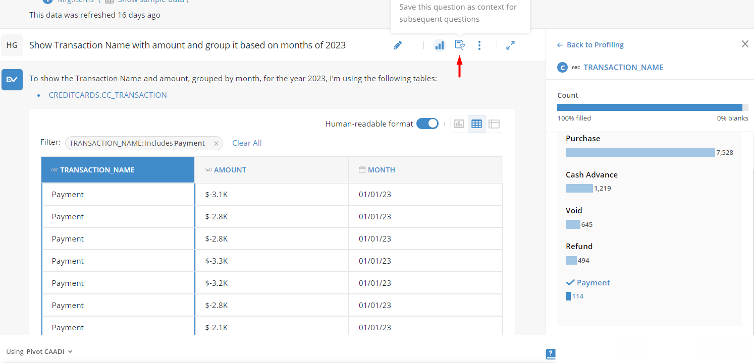Click the column type C badge icon

pyautogui.click(x=562, y=68)
